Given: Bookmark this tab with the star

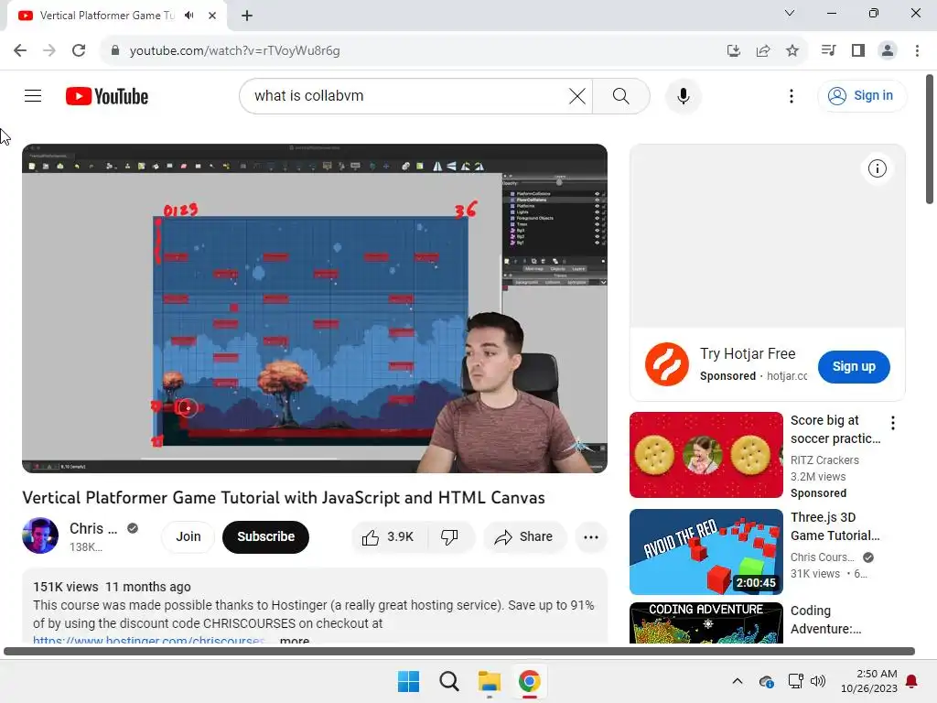Looking at the screenshot, I should [x=792, y=51].
